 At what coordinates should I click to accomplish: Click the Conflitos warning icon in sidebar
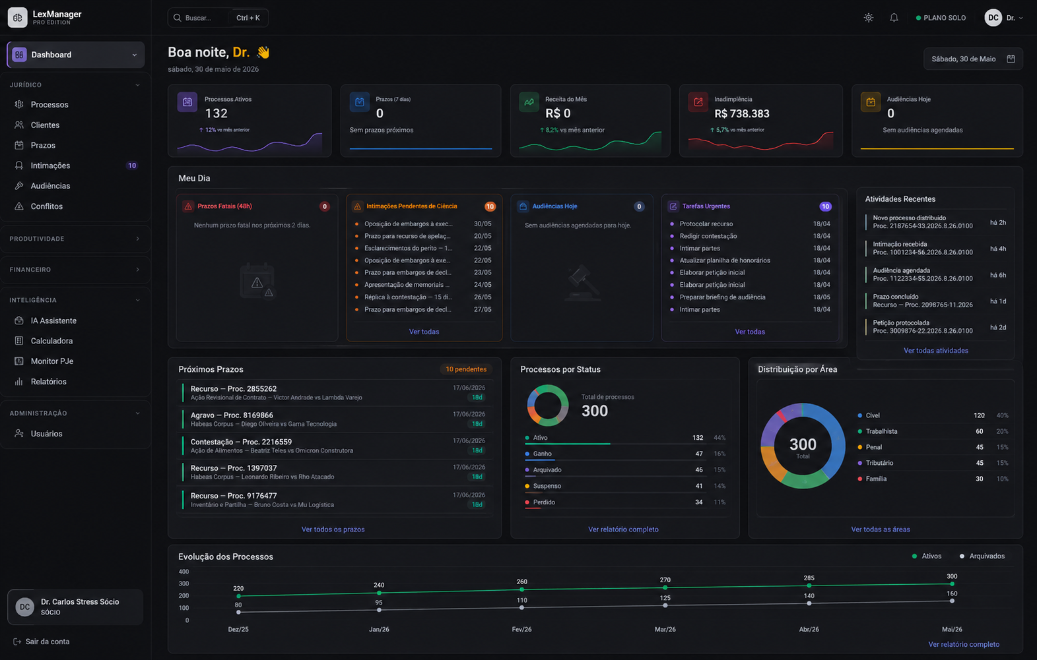[19, 206]
